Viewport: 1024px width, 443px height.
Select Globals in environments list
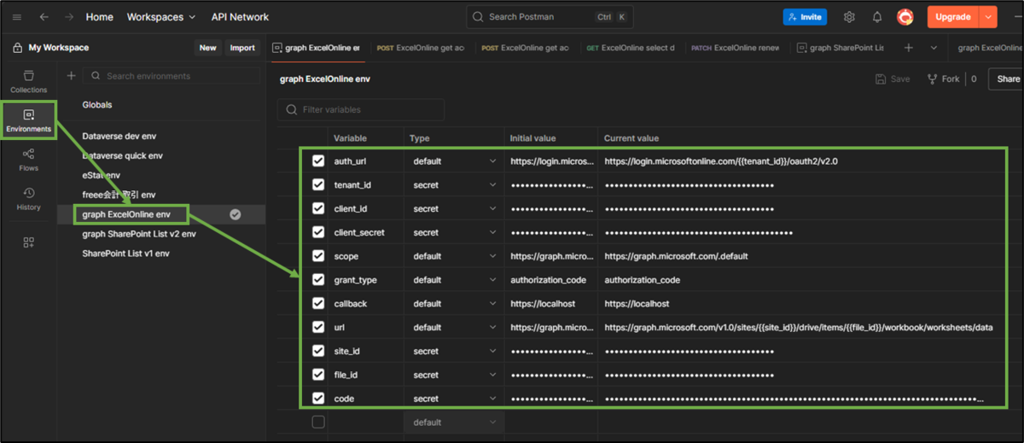tap(97, 105)
